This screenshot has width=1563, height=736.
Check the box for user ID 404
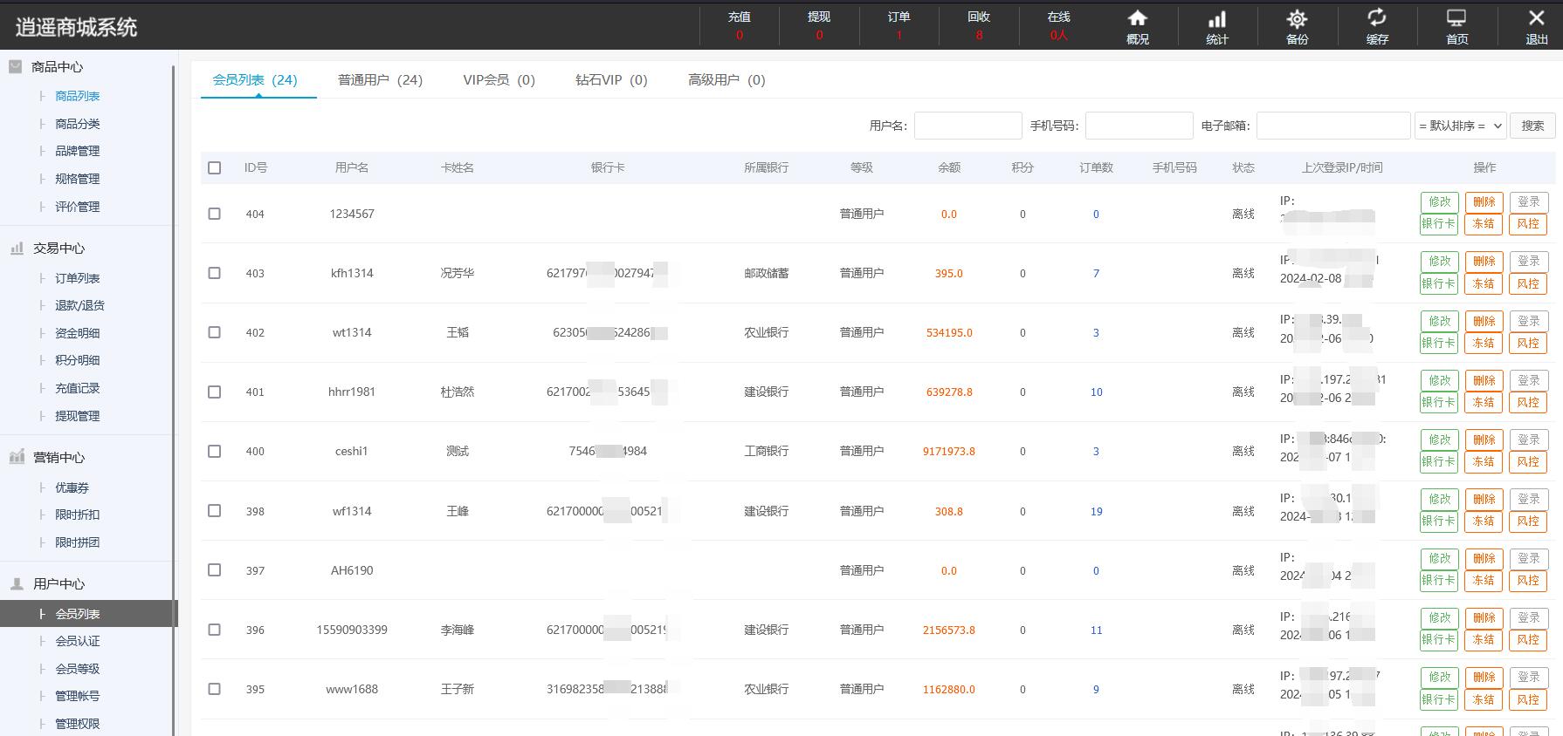[x=214, y=214]
